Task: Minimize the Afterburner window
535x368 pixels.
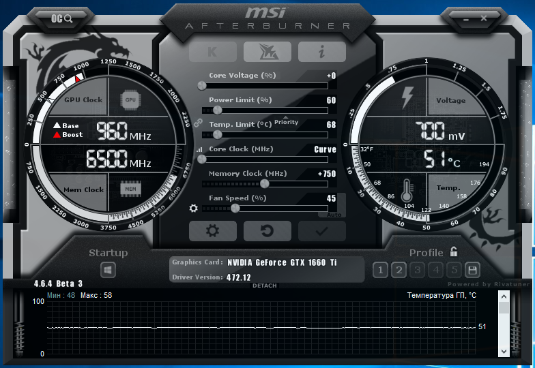Action: click(466, 19)
